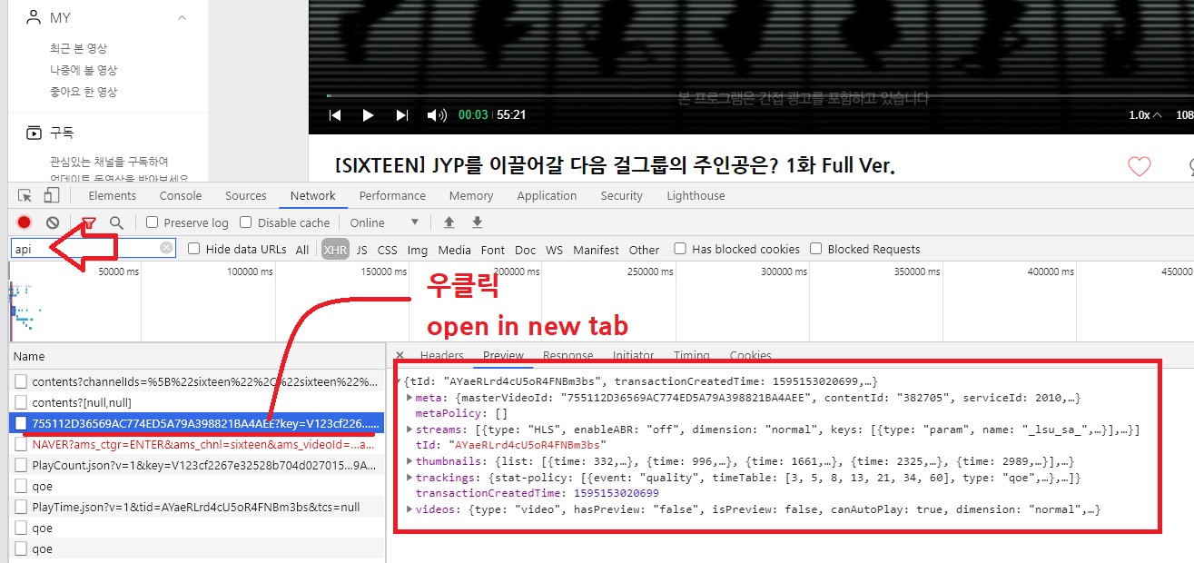Select the 755112D36569AC774ED5A79A398821BA4AEE request
The height and width of the screenshot is (563, 1194).
tap(197, 423)
